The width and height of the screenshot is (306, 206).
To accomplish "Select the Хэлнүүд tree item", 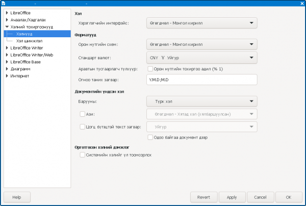I will (x=37, y=34).
